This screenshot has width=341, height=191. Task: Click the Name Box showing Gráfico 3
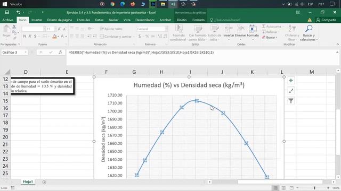point(14,53)
